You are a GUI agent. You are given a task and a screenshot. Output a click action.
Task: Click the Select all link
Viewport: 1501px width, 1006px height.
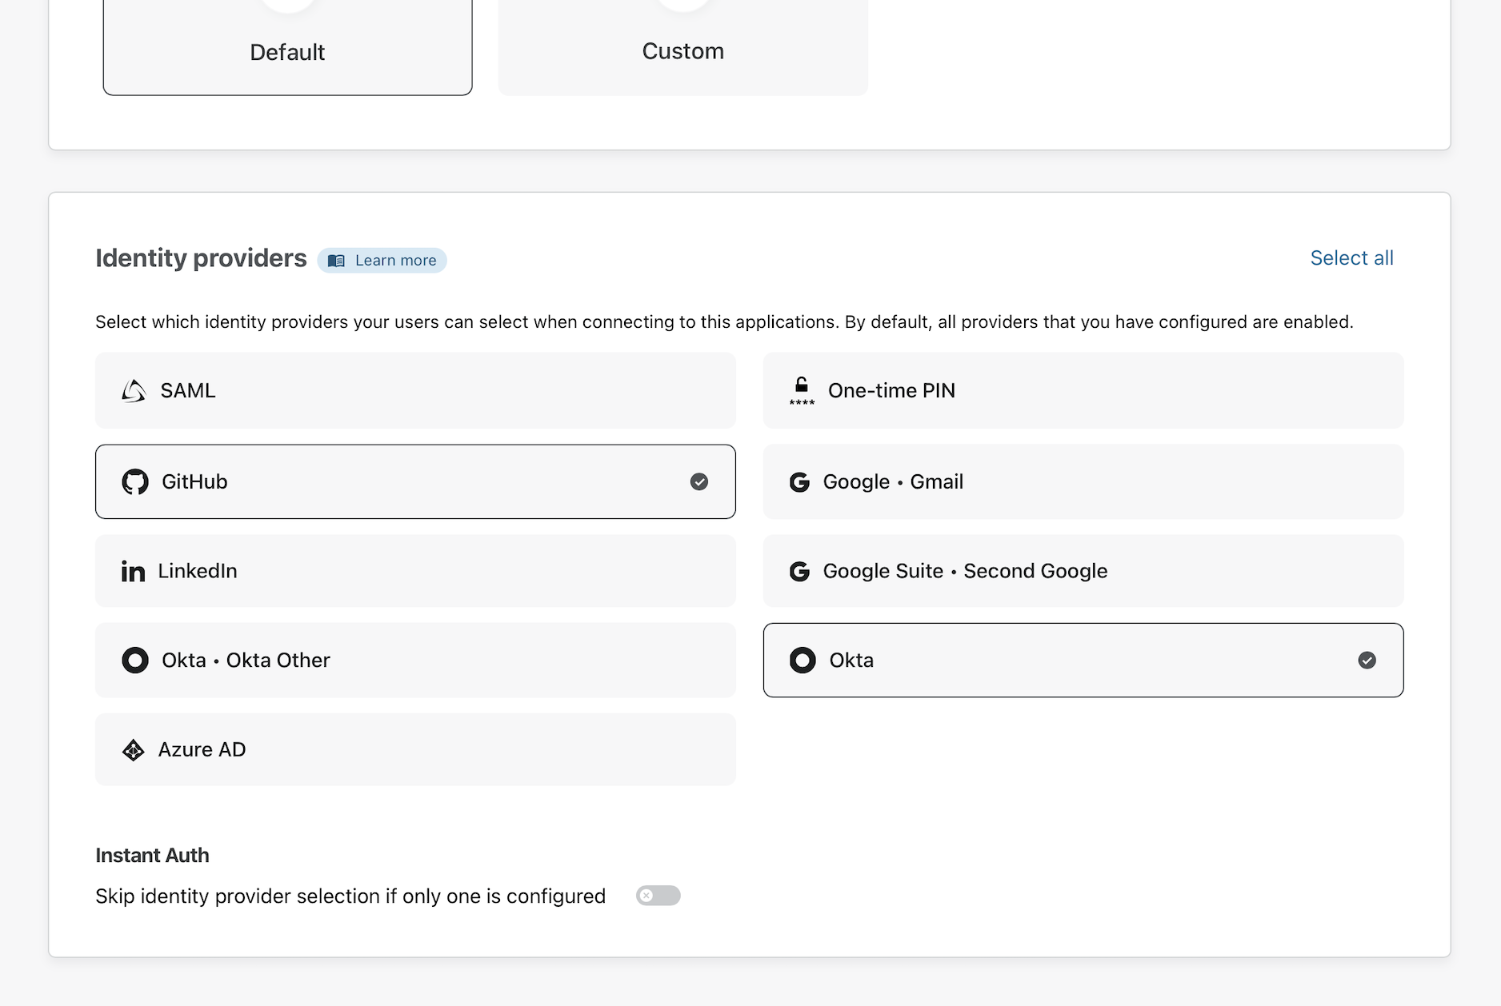(1351, 258)
